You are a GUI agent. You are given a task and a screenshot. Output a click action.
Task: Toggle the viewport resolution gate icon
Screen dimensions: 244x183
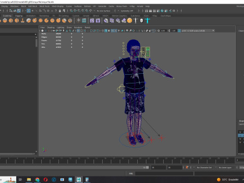(x=84, y=30)
